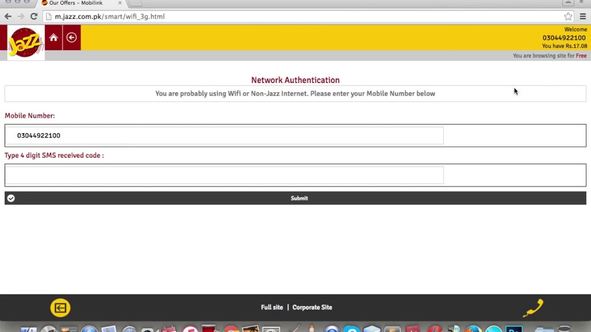Click the yellow exit icon in footer

60,308
